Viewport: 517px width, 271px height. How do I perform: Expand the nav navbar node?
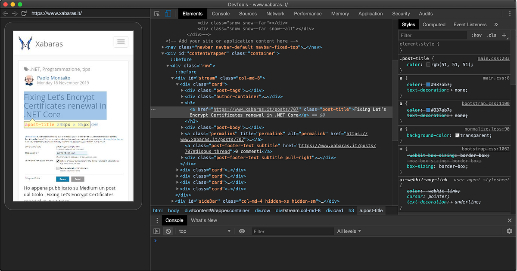pyautogui.click(x=163, y=47)
